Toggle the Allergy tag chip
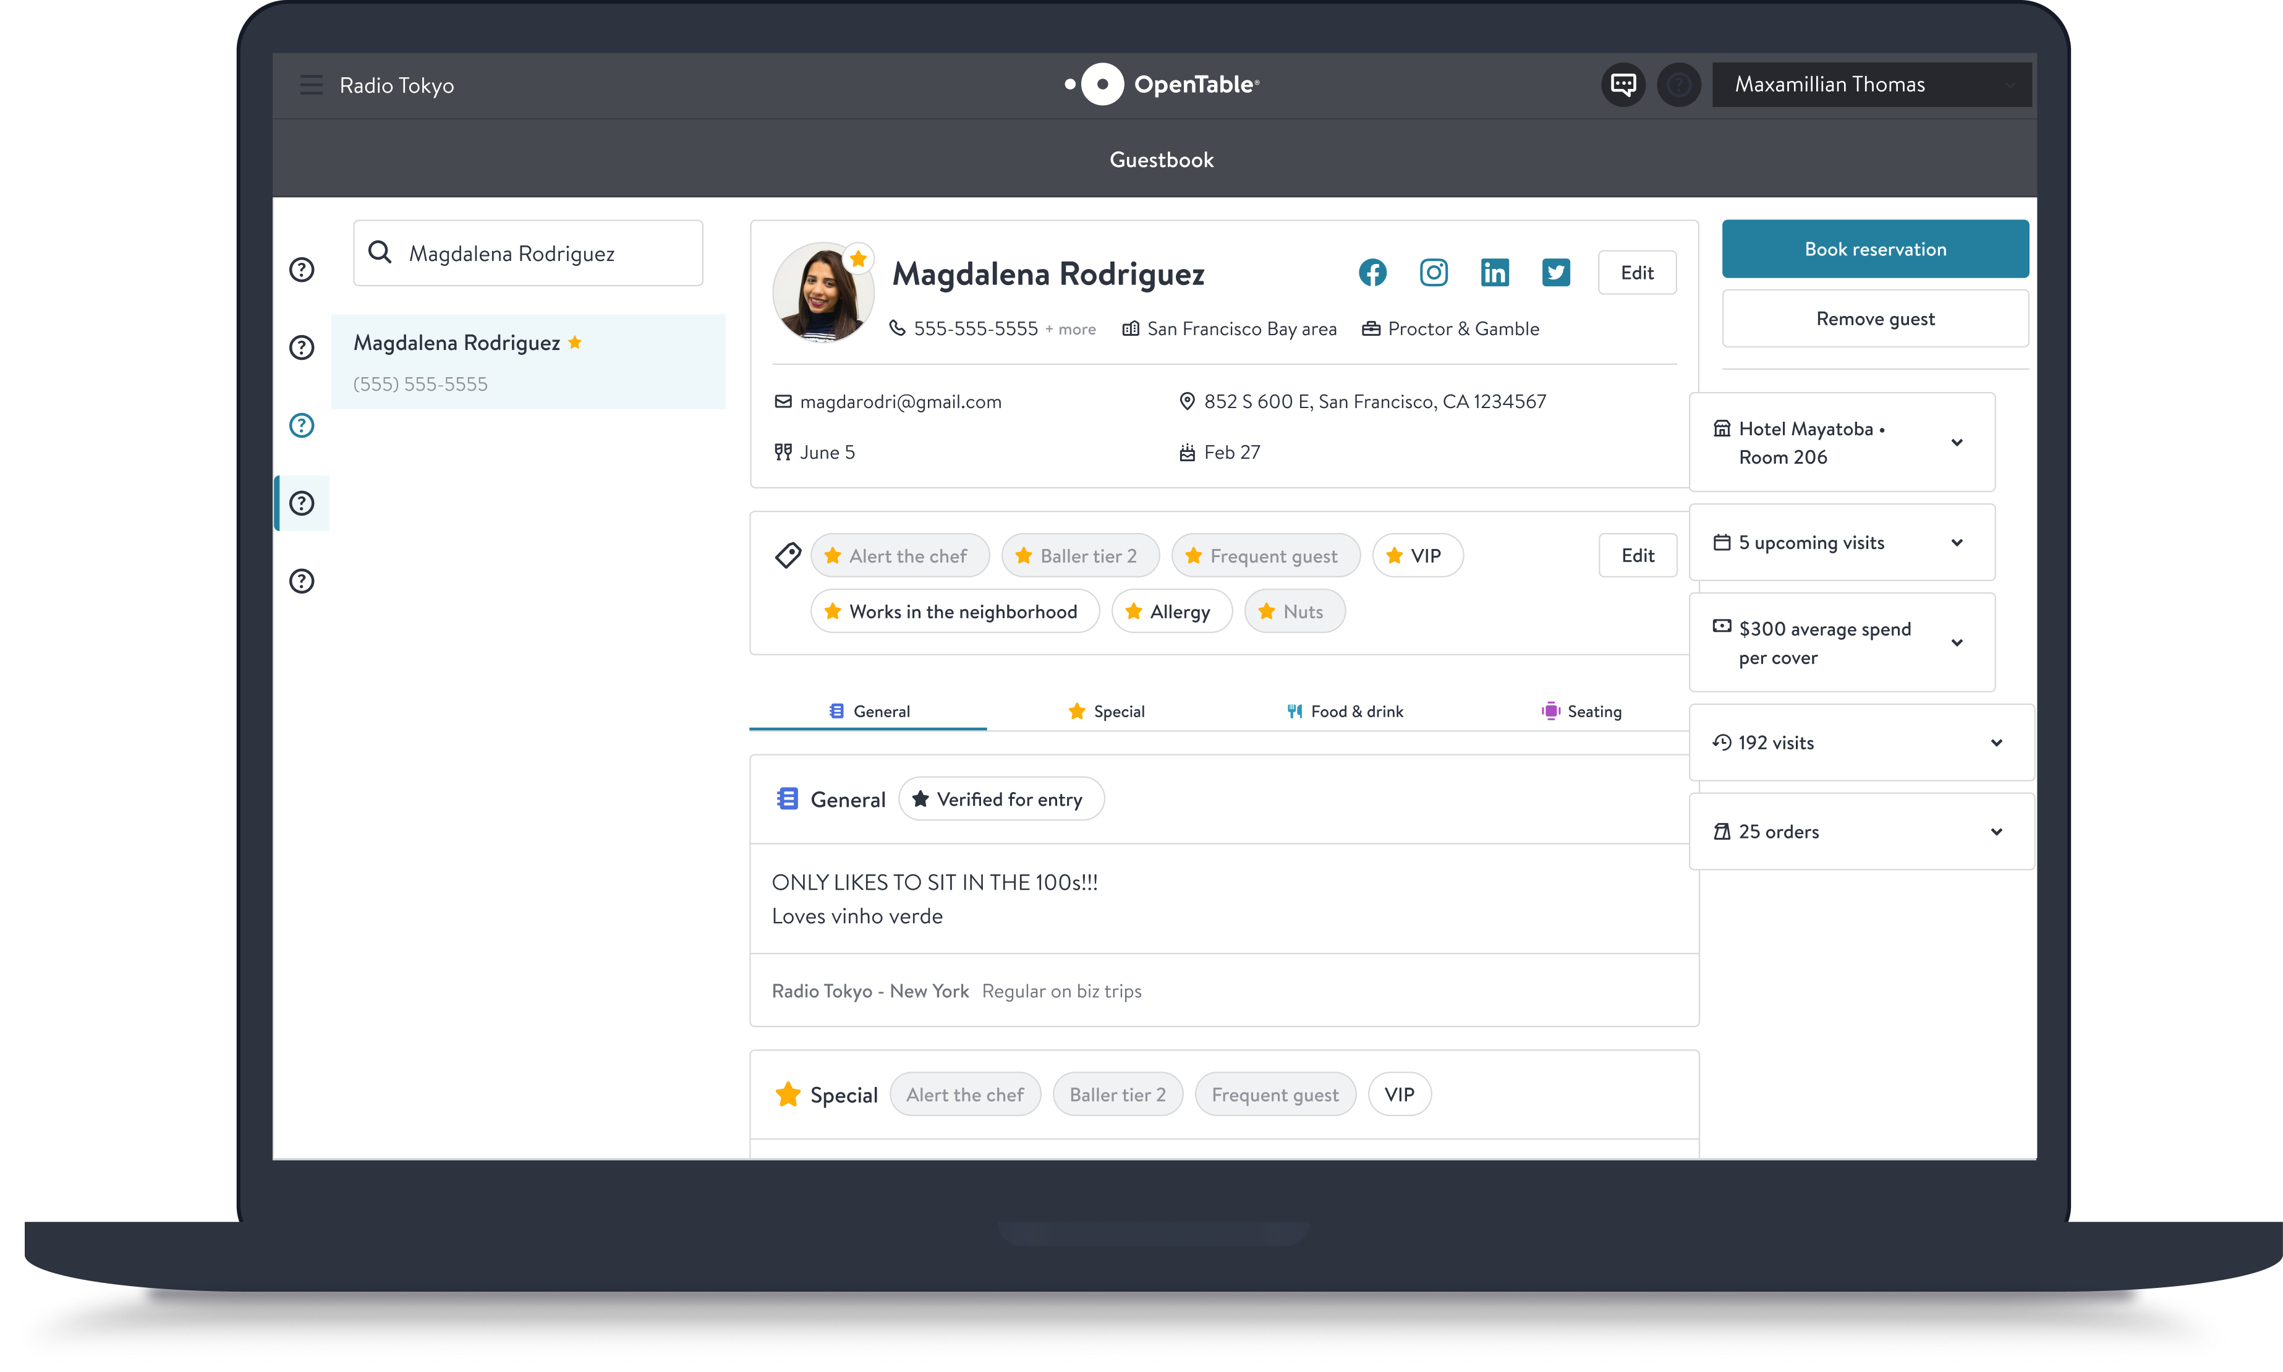Viewport: 2283px width, 1372px height. (x=1171, y=612)
